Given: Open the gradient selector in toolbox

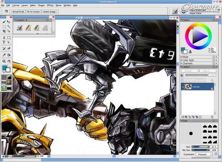Looking at the screenshot, I should tap(9, 77).
